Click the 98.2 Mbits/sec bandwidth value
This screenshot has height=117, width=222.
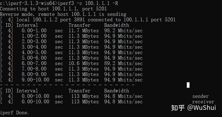(x=123, y=31)
